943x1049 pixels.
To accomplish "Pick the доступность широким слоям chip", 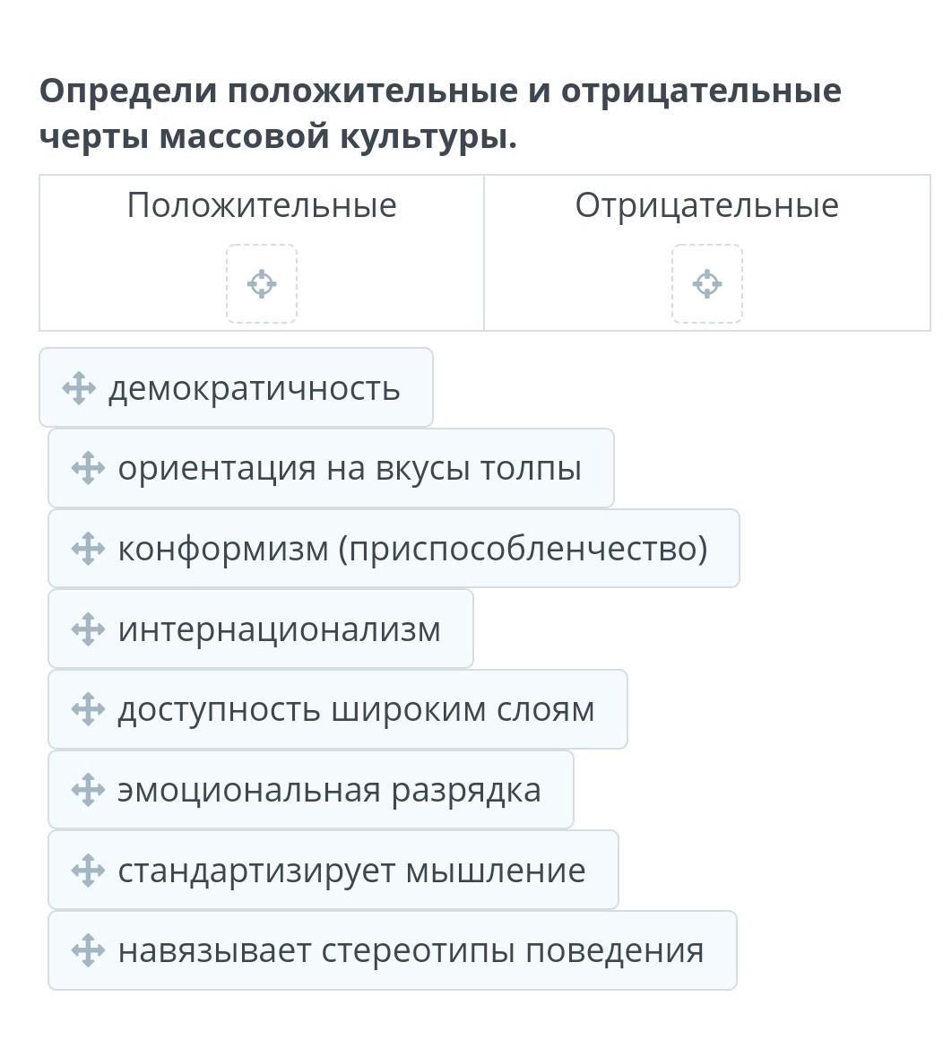I will (x=356, y=709).
